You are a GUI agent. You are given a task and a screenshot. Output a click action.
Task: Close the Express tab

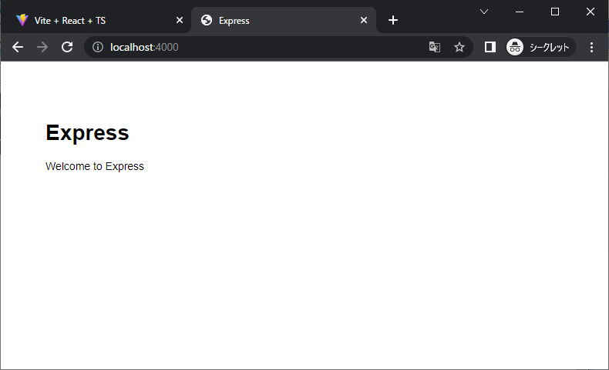(364, 20)
